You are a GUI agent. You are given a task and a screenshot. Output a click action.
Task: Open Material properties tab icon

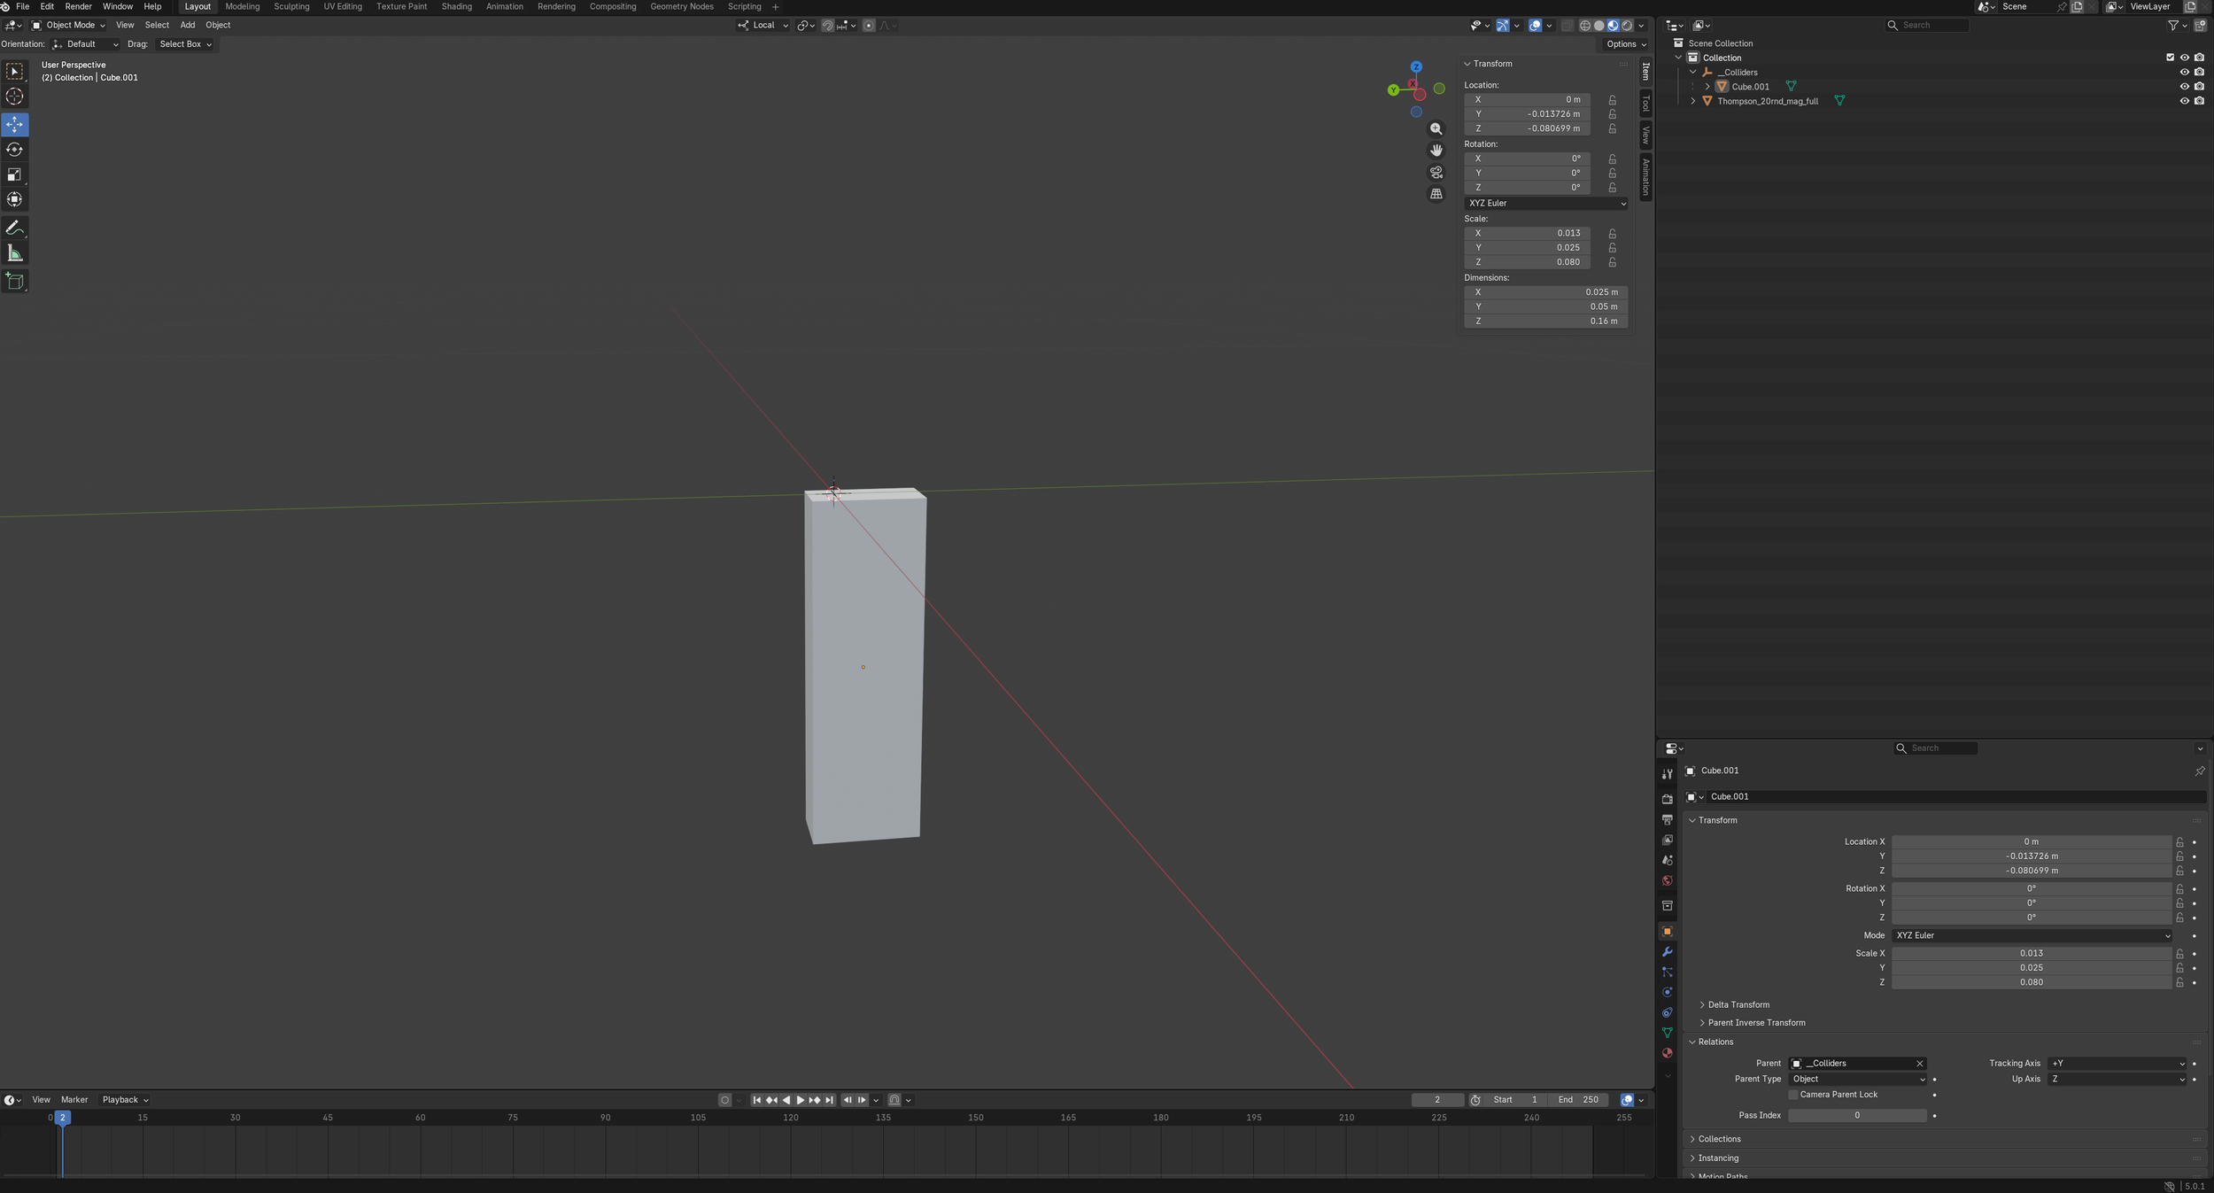click(1667, 1053)
